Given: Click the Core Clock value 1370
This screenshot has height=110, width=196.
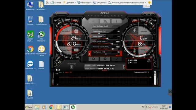Looking at the screenshot, I should (x=118, y=42).
